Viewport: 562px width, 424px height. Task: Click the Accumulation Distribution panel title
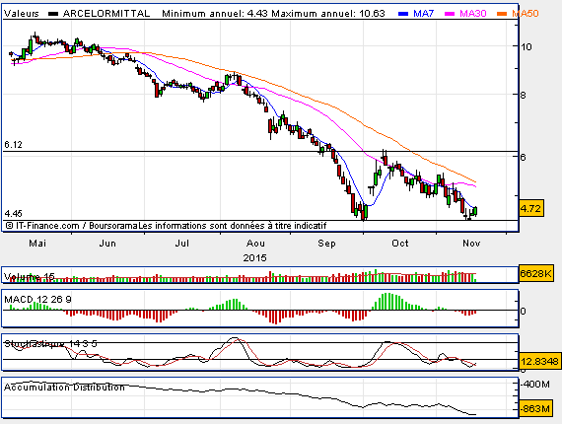64,388
